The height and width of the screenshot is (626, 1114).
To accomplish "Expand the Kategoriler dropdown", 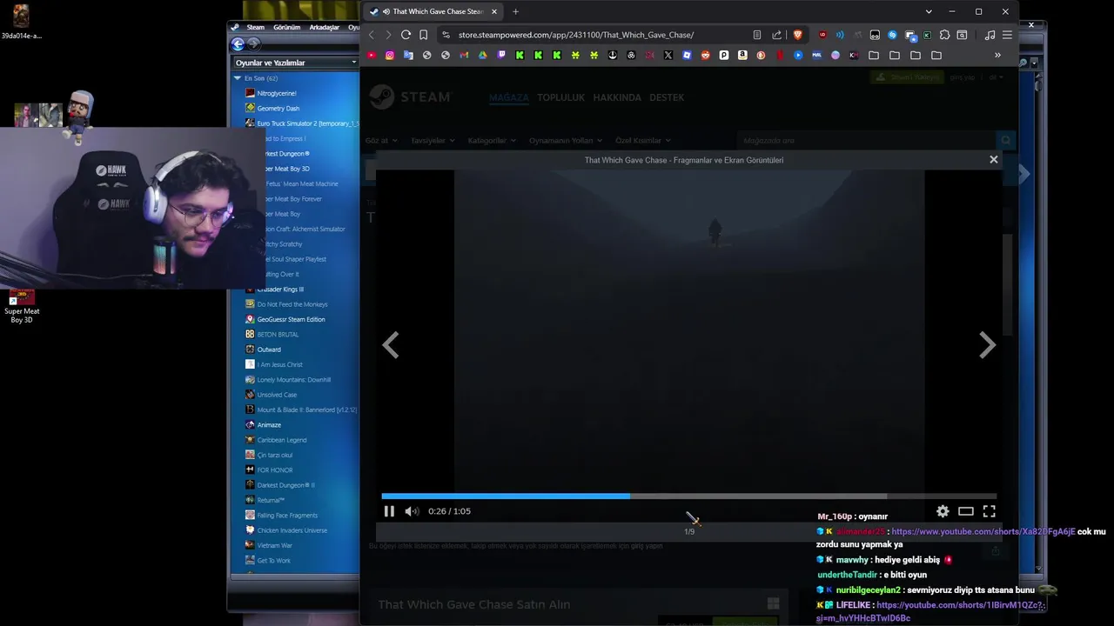I will point(491,140).
